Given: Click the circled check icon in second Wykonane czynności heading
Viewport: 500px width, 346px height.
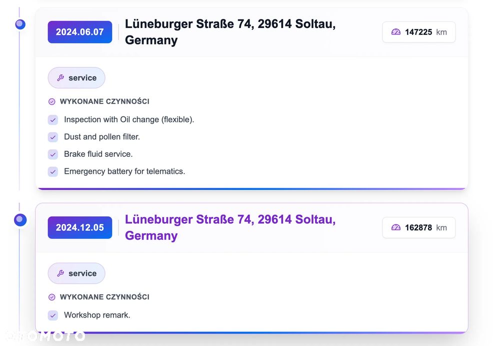Looking at the screenshot, I should (x=51, y=297).
